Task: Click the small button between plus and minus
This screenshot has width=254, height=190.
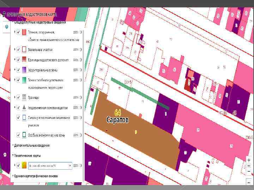Action: tap(249, 166)
